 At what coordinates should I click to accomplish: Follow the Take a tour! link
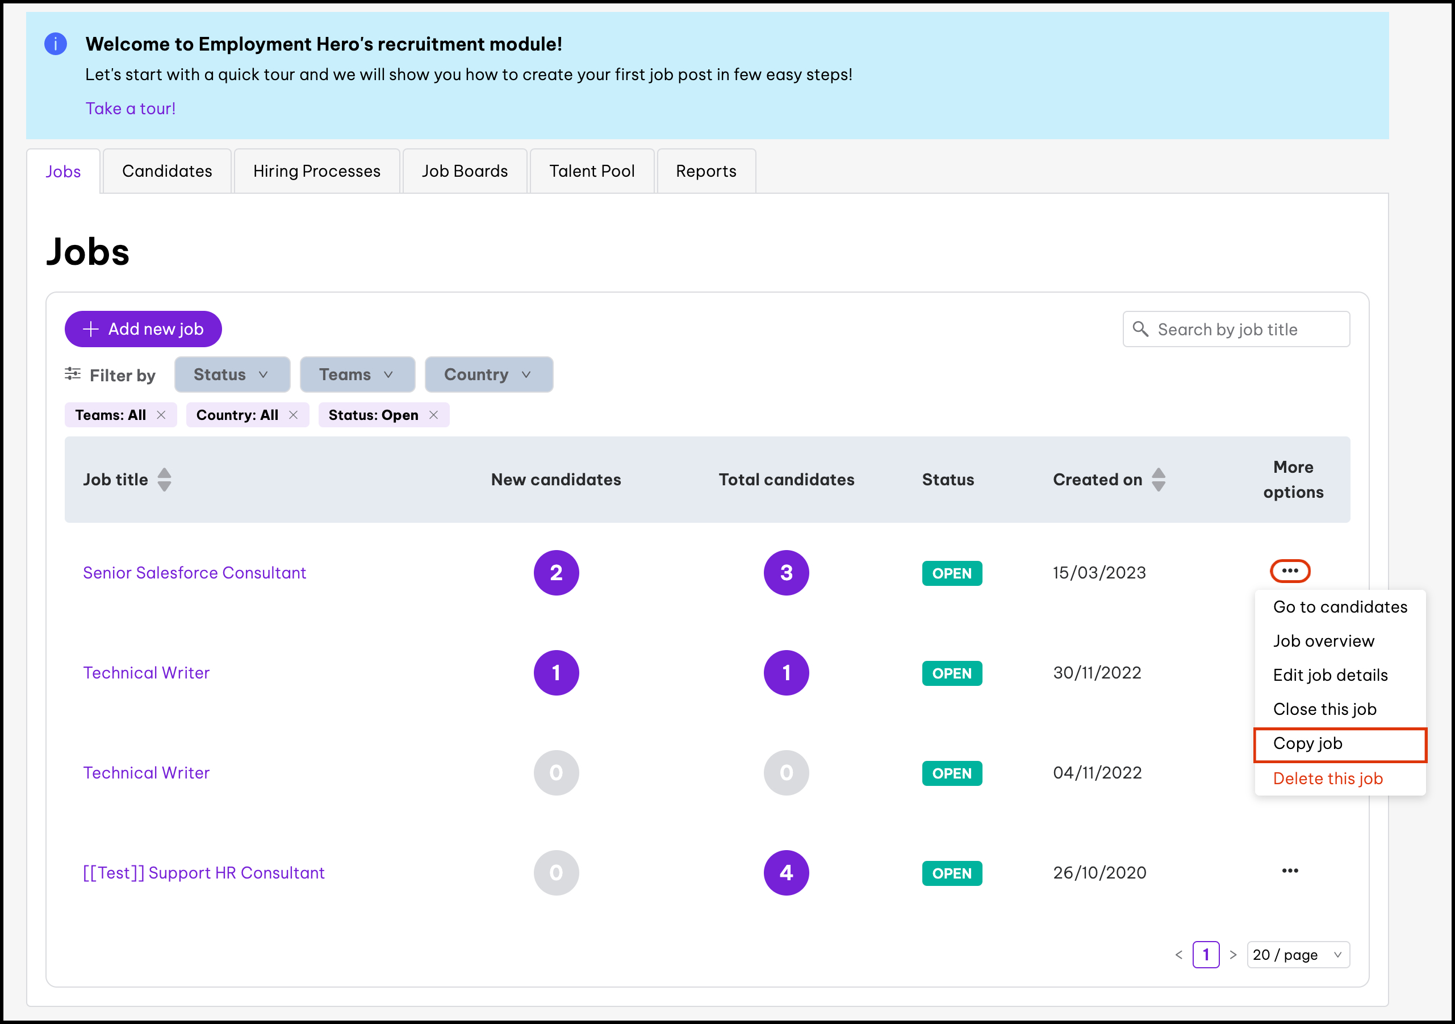131,109
